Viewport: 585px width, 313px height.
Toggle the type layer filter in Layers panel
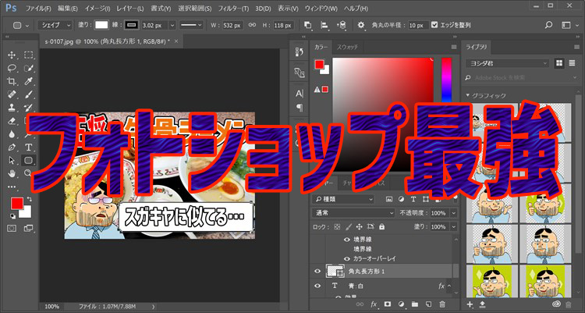(x=413, y=200)
